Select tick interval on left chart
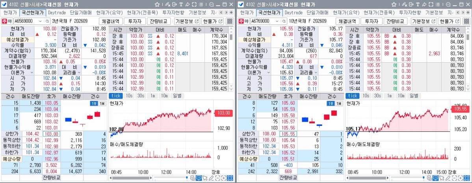The height and width of the screenshot is (183, 472). (x=115, y=96)
